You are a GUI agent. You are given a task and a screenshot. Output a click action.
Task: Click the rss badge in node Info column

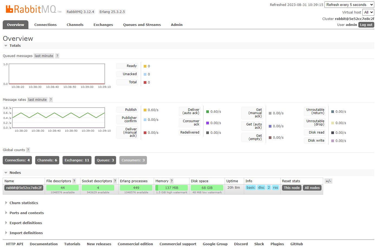point(276,187)
